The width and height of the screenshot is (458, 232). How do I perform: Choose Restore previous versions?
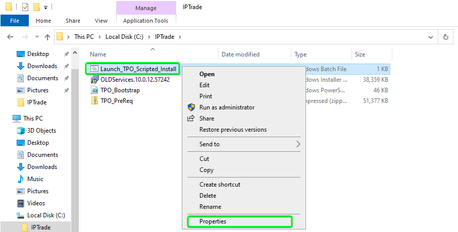(x=233, y=130)
